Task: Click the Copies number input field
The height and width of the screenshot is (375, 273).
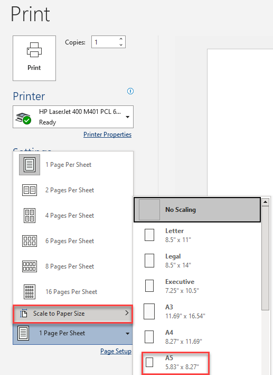Action: tap(106, 42)
